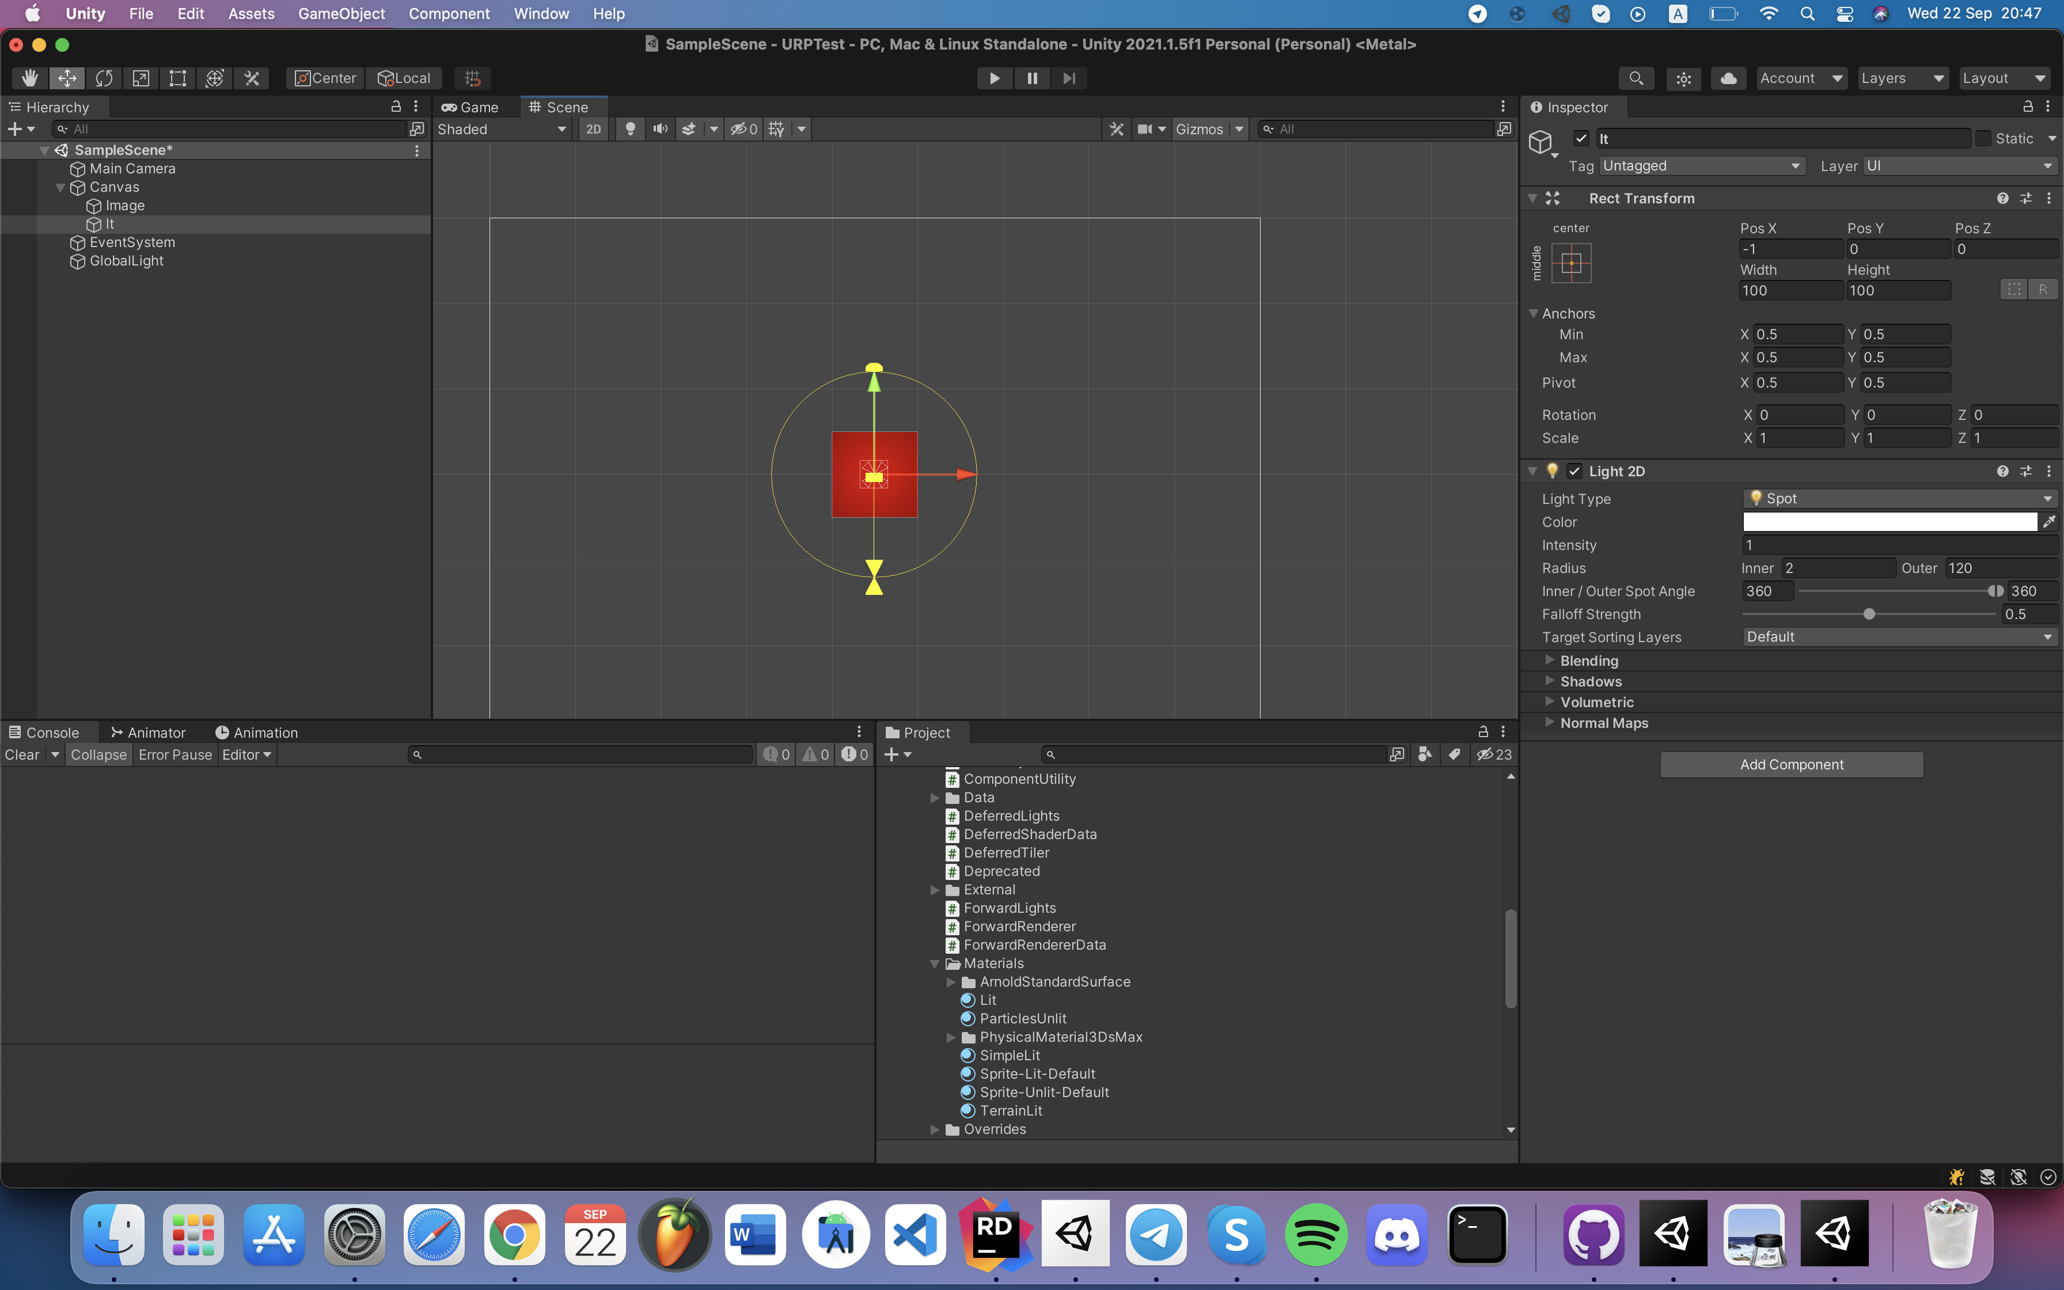
Task: Collapse the Anchors foldout
Action: (1534, 313)
